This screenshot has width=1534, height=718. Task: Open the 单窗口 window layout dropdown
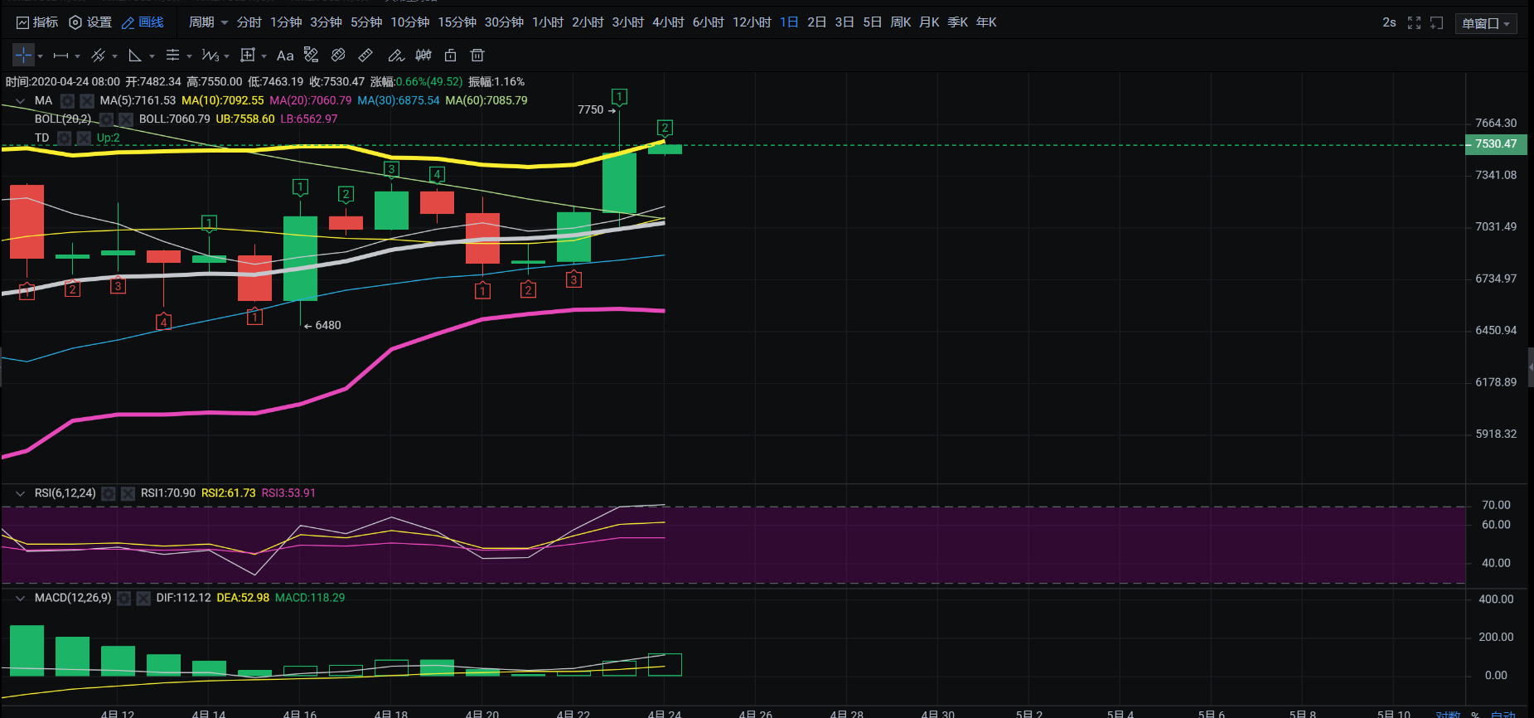(1485, 23)
